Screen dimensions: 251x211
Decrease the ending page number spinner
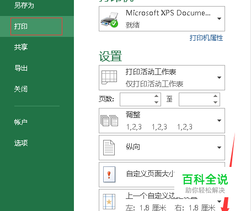pyautogui.click(x=215, y=102)
